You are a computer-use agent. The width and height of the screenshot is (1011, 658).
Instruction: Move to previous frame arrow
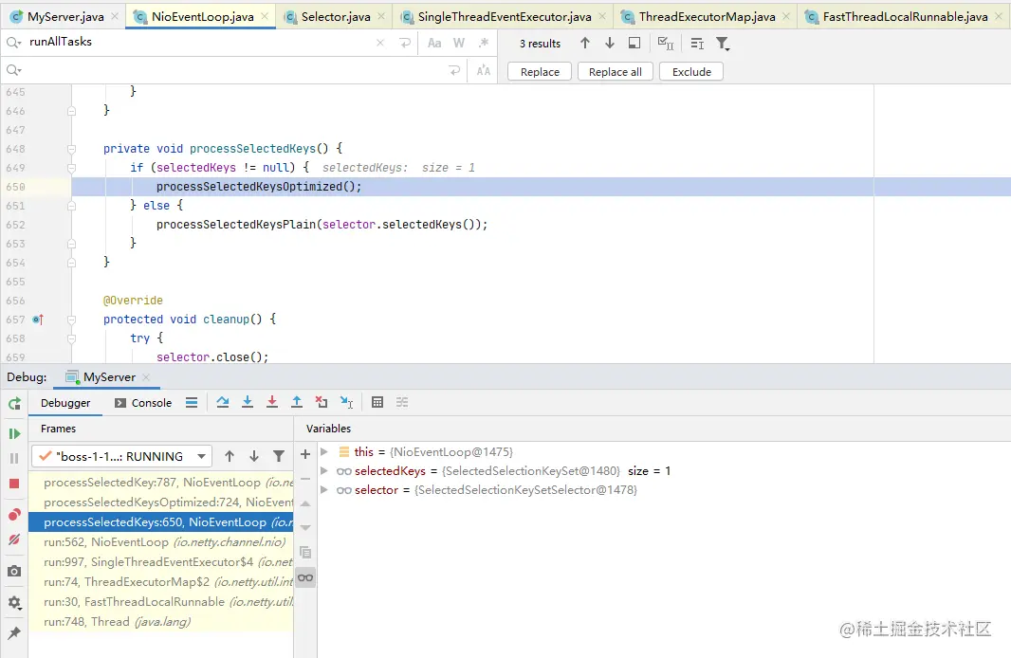pyautogui.click(x=230, y=456)
